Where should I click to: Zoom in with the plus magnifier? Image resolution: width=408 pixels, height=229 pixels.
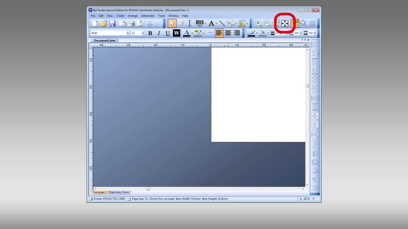coord(259,23)
